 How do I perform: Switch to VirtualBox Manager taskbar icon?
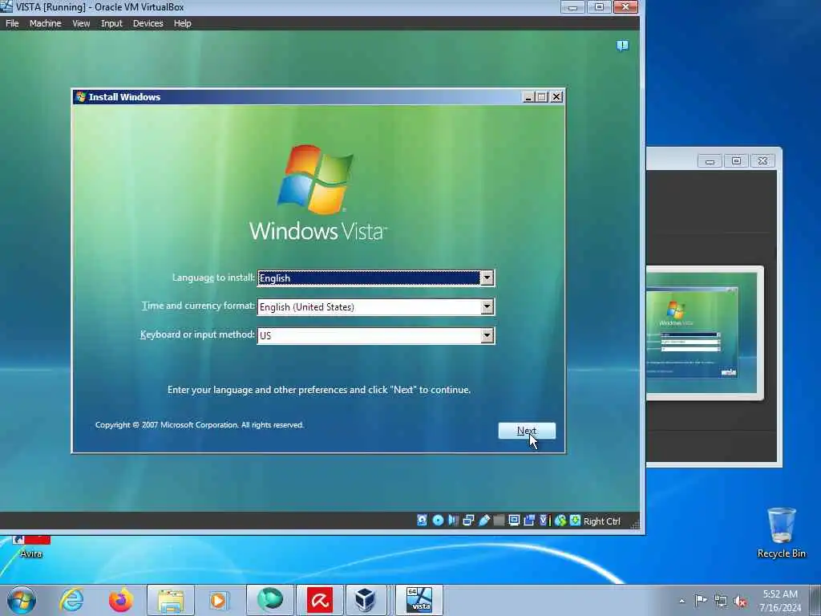click(x=365, y=600)
